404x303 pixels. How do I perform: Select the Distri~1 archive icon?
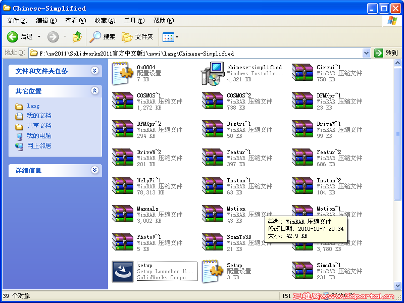[x=213, y=129]
